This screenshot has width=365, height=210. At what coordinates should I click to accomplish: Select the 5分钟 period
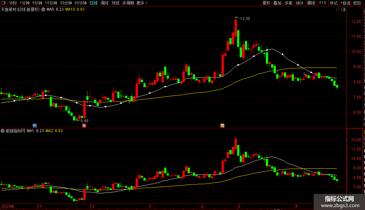pos(37,3)
